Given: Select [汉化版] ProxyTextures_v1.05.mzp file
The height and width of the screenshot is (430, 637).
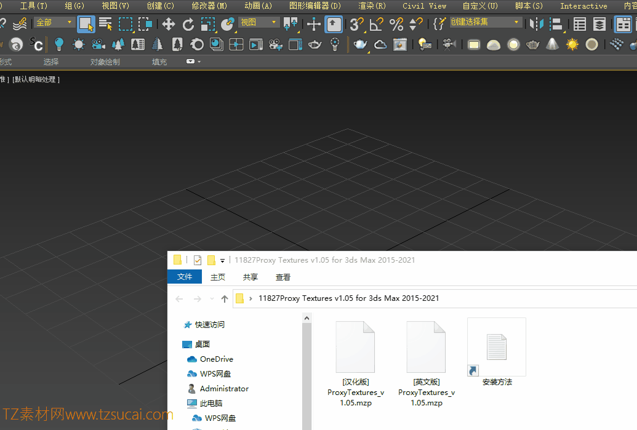Looking at the screenshot, I should click(x=356, y=364).
